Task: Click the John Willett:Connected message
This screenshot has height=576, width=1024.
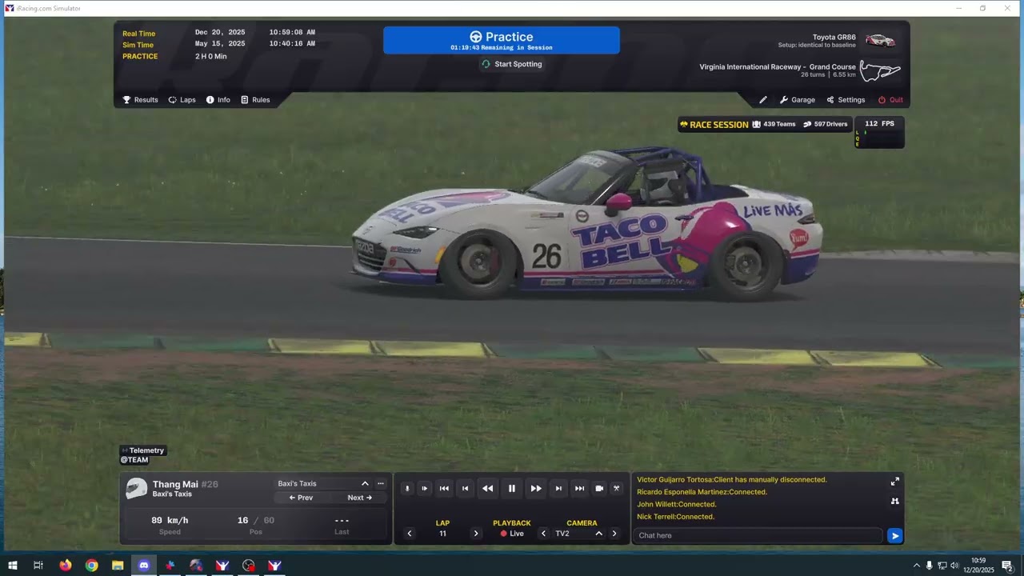Action: 677,505
